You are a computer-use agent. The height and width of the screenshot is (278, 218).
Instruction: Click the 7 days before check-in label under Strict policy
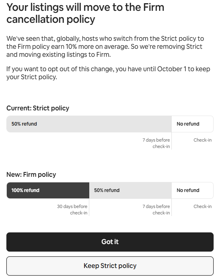coord(156,143)
